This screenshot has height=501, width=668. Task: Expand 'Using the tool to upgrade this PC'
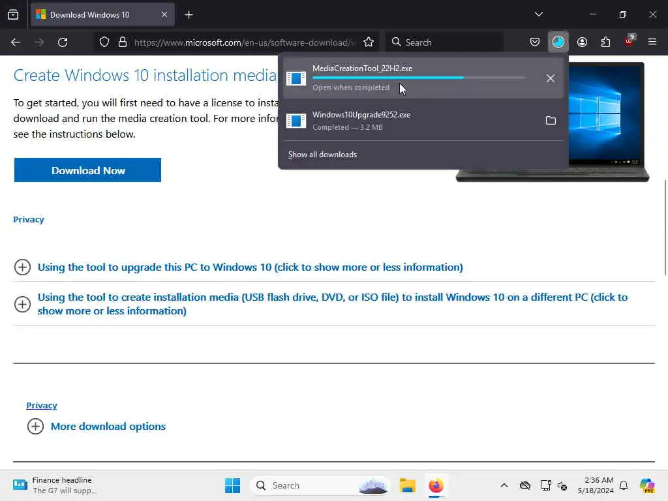pyautogui.click(x=250, y=267)
